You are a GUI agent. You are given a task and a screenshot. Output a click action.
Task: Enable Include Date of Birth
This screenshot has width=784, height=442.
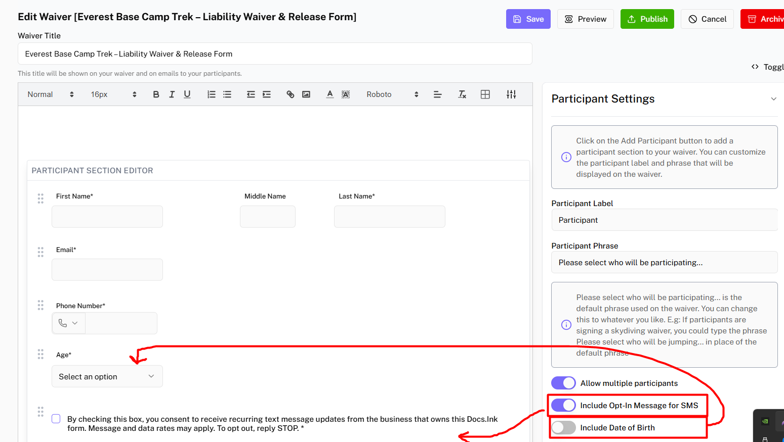pyautogui.click(x=563, y=428)
